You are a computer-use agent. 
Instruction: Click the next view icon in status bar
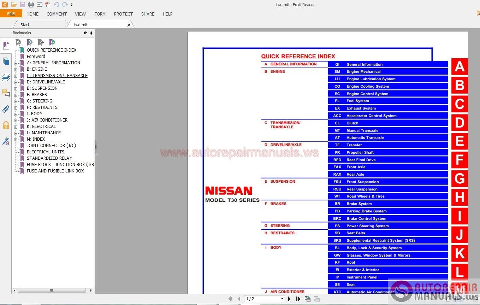click(316, 299)
